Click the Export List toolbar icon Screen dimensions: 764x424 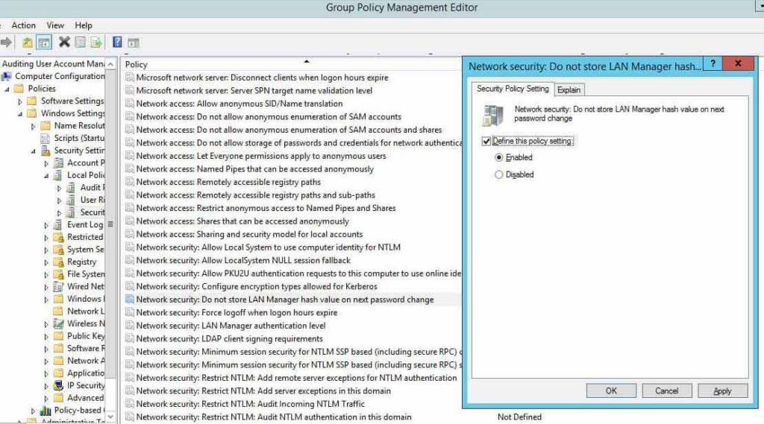tap(95, 42)
